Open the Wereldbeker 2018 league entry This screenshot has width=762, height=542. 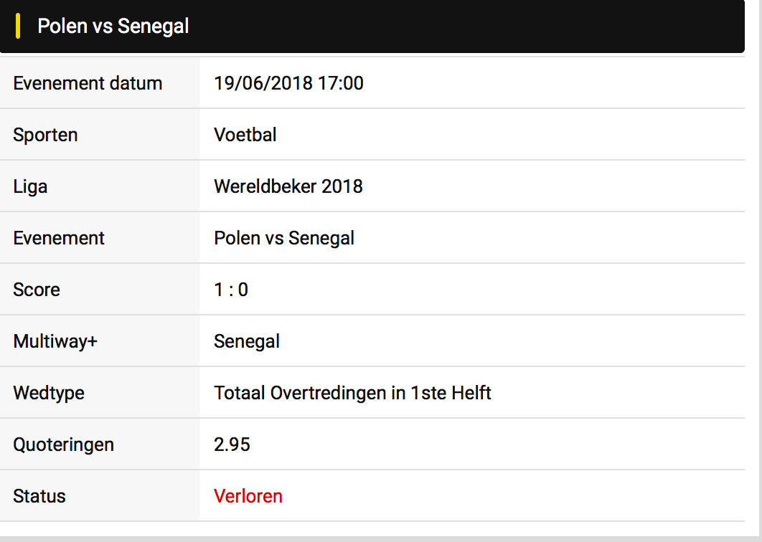pos(288,186)
